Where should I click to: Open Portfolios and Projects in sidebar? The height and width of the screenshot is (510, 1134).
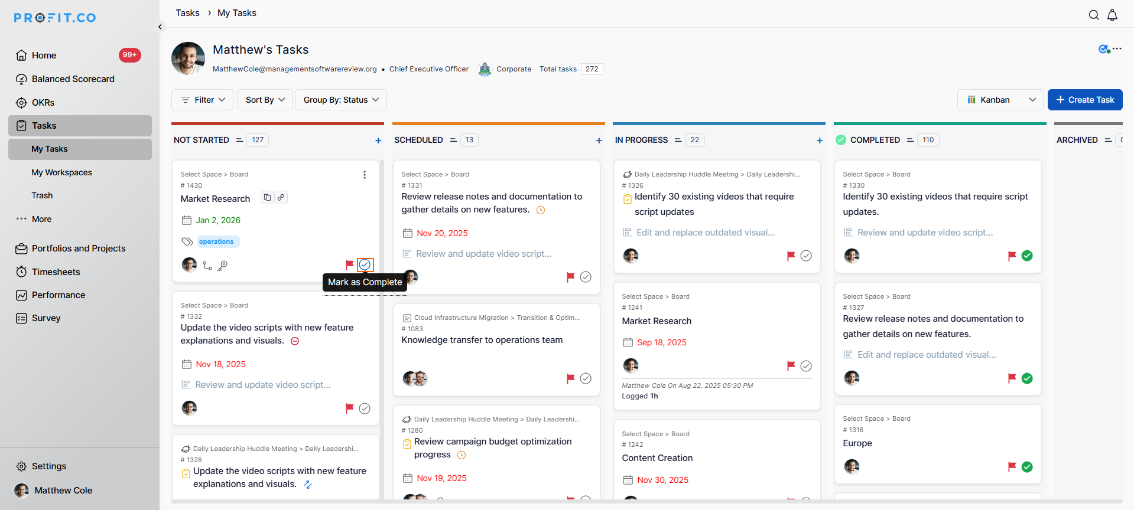(80, 249)
